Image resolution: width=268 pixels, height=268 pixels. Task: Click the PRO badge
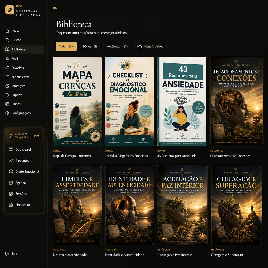click(x=36, y=136)
